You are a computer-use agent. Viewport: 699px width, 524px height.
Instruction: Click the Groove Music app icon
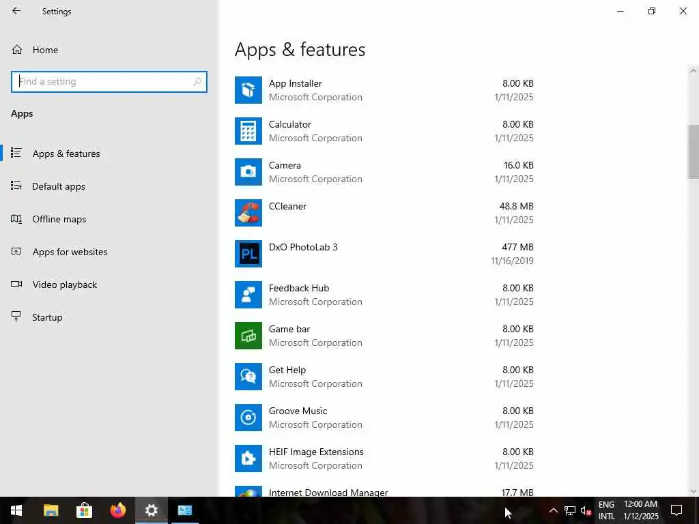click(248, 418)
